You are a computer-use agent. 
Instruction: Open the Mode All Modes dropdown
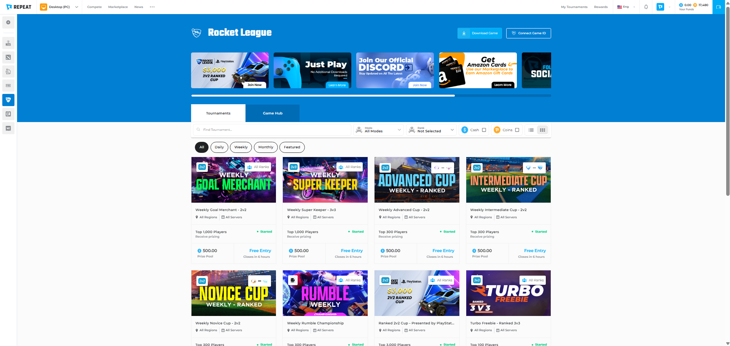pyautogui.click(x=378, y=130)
